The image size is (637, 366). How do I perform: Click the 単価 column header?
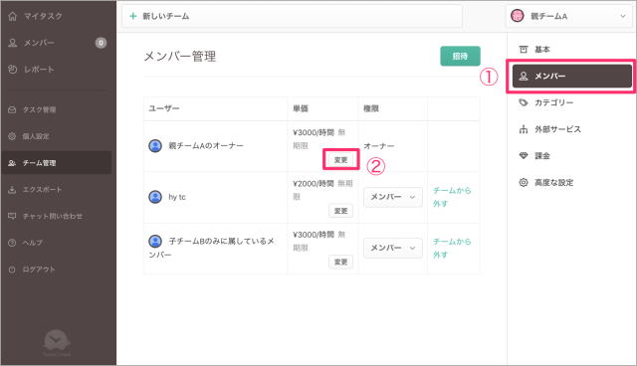tap(301, 108)
